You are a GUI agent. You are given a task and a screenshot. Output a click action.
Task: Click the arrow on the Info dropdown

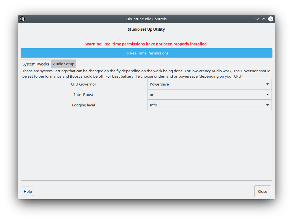click(267, 105)
